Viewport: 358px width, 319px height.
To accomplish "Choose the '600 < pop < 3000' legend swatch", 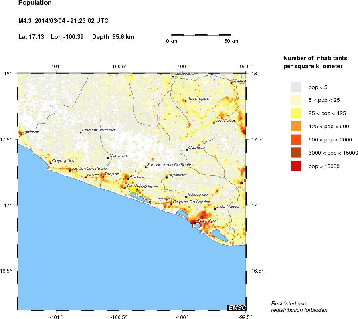I will tap(296, 139).
